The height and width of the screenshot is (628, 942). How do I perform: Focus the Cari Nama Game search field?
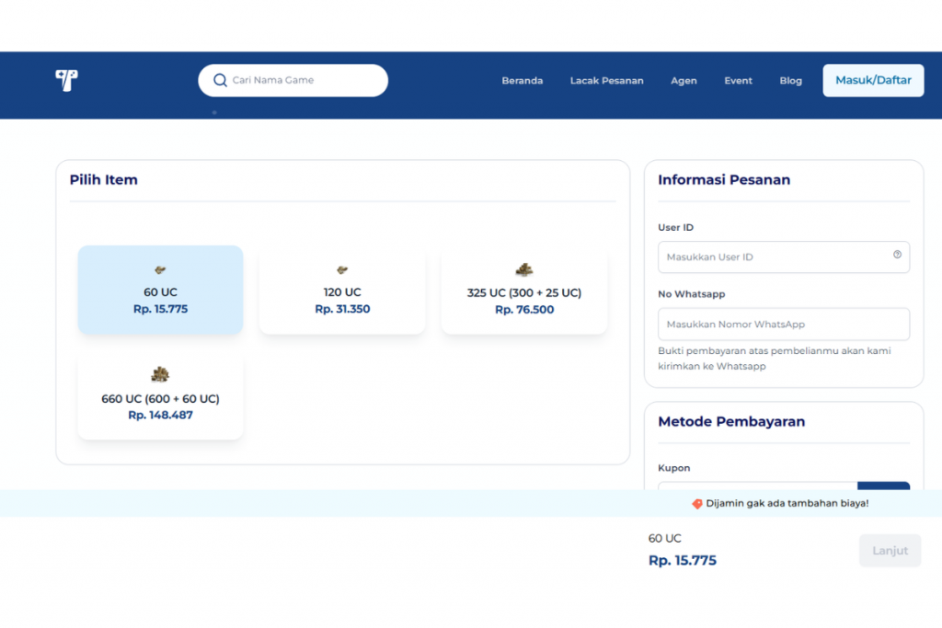point(293,80)
